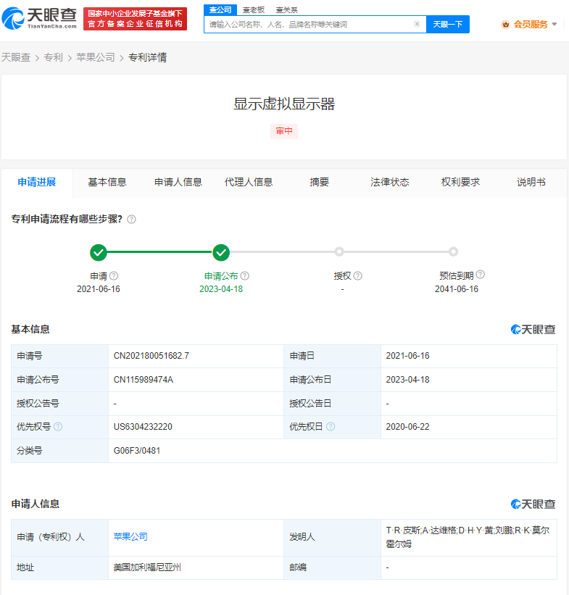Open the red official credit agency banner
Screen dimensions: 569x595
point(135,19)
